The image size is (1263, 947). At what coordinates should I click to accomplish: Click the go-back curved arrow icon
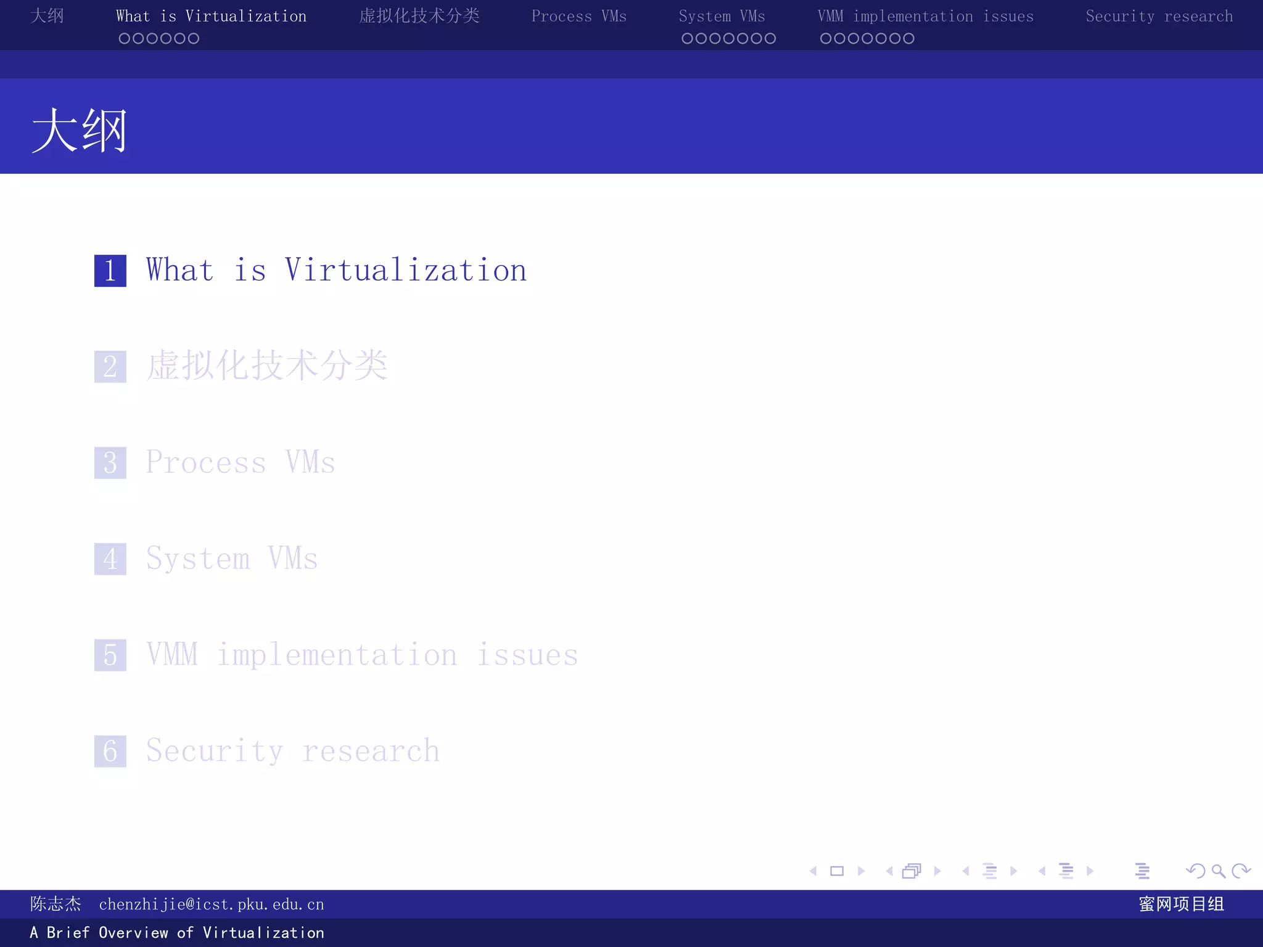pyautogui.click(x=1196, y=871)
